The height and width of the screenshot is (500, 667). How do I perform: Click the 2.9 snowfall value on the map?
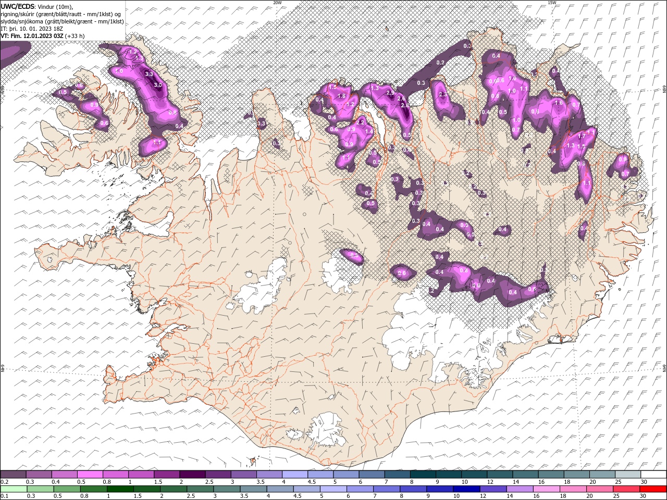[x=391, y=93]
